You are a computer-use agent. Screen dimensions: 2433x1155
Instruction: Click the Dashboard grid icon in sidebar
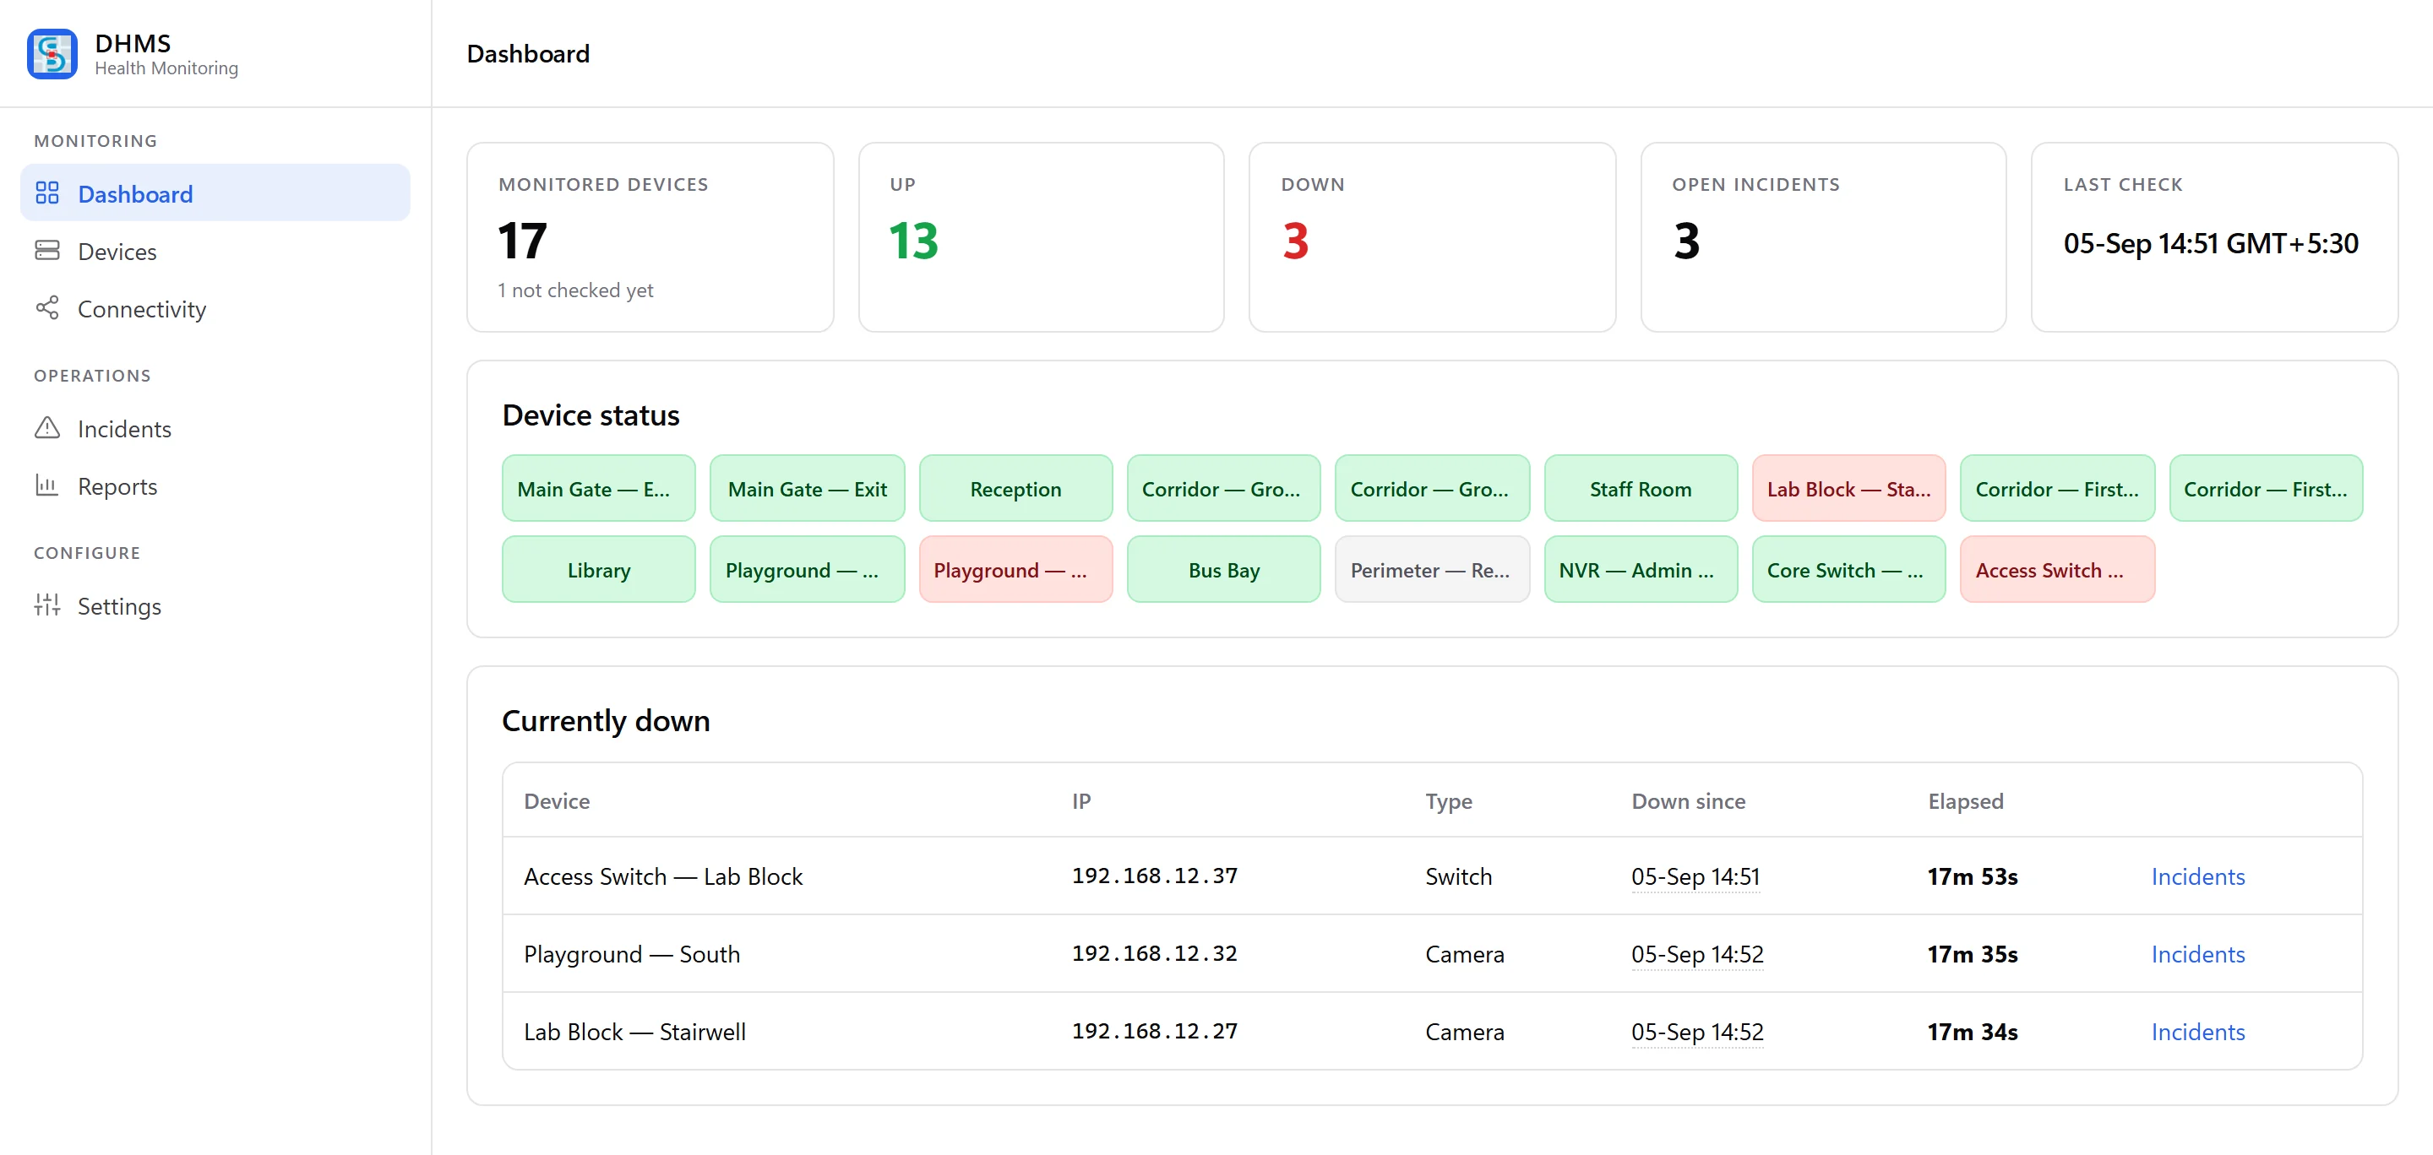(x=47, y=193)
